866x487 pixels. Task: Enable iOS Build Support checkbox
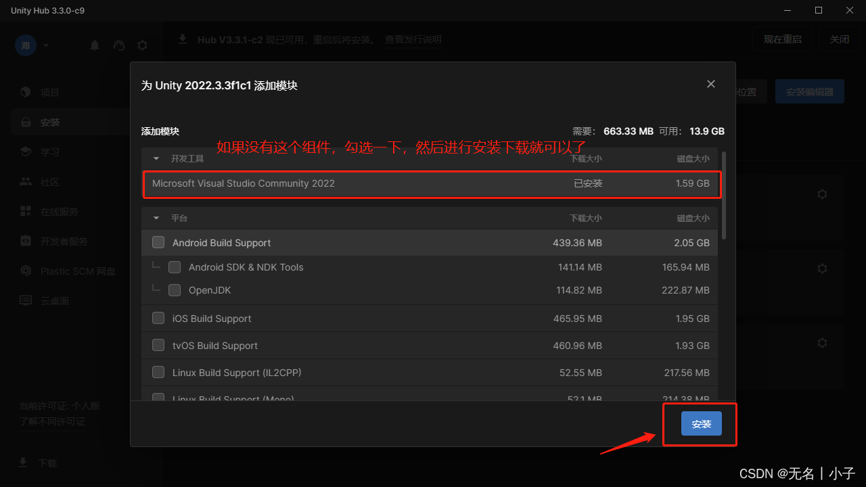coord(158,318)
